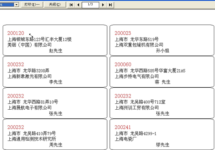The image size is (215, 150).
Task: Go to previous page arrow
Action: point(78,5)
